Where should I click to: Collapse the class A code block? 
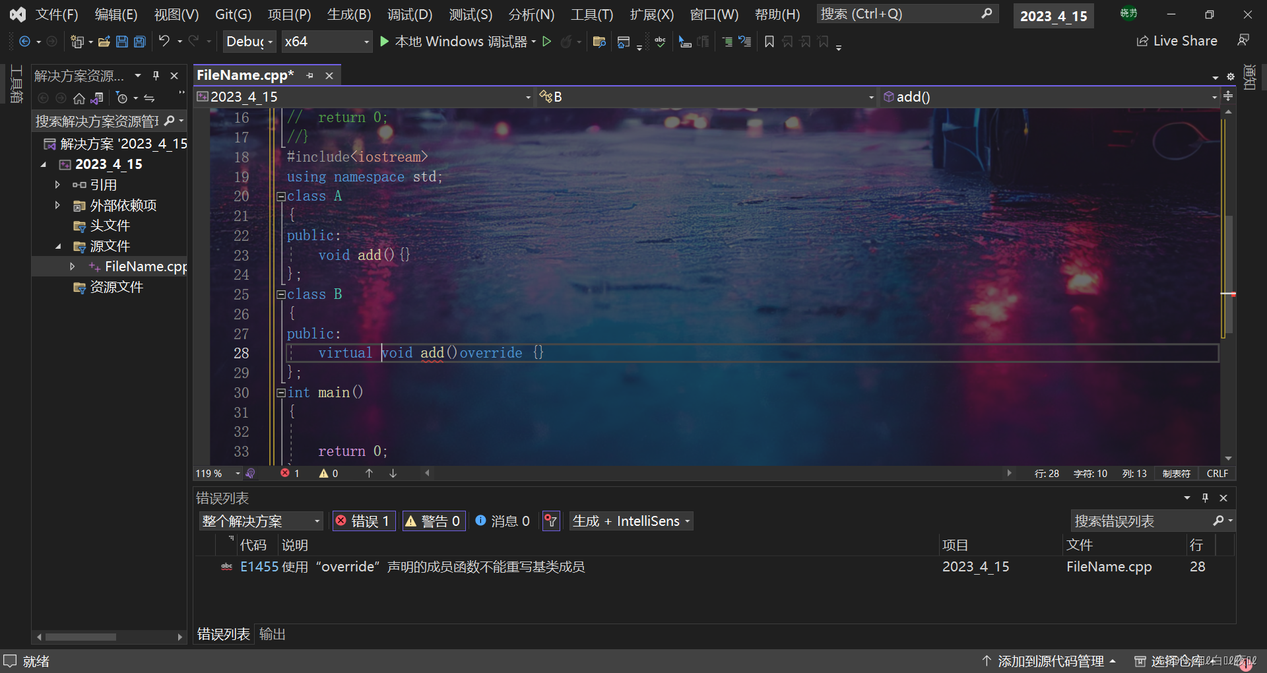point(281,196)
